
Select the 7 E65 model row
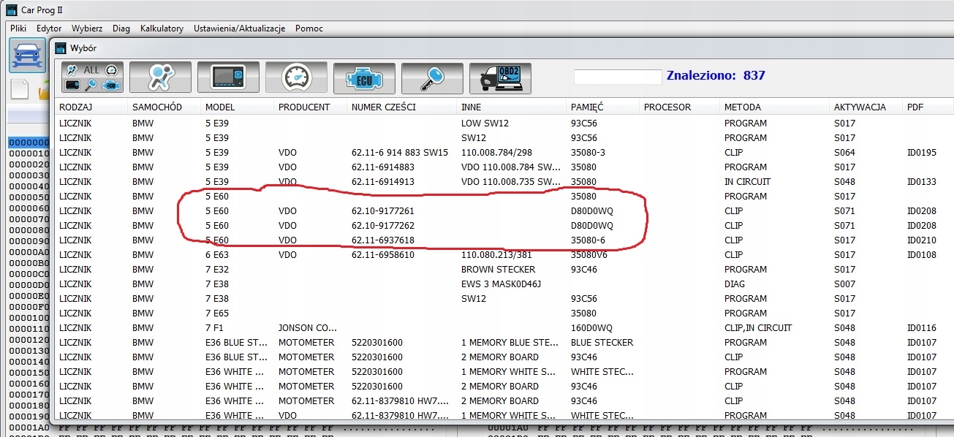[504, 313]
